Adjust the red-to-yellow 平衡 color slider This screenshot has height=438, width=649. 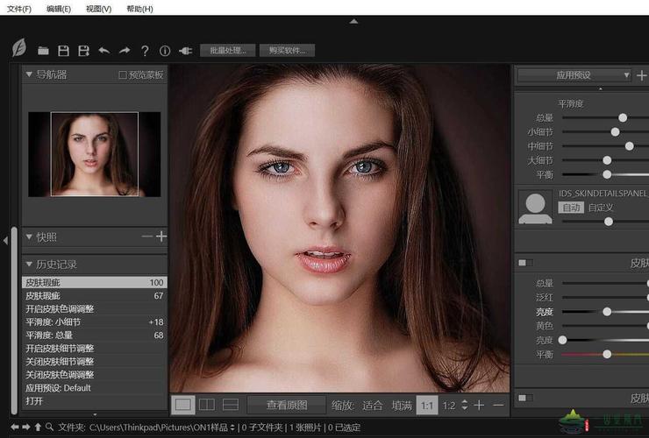tap(605, 354)
